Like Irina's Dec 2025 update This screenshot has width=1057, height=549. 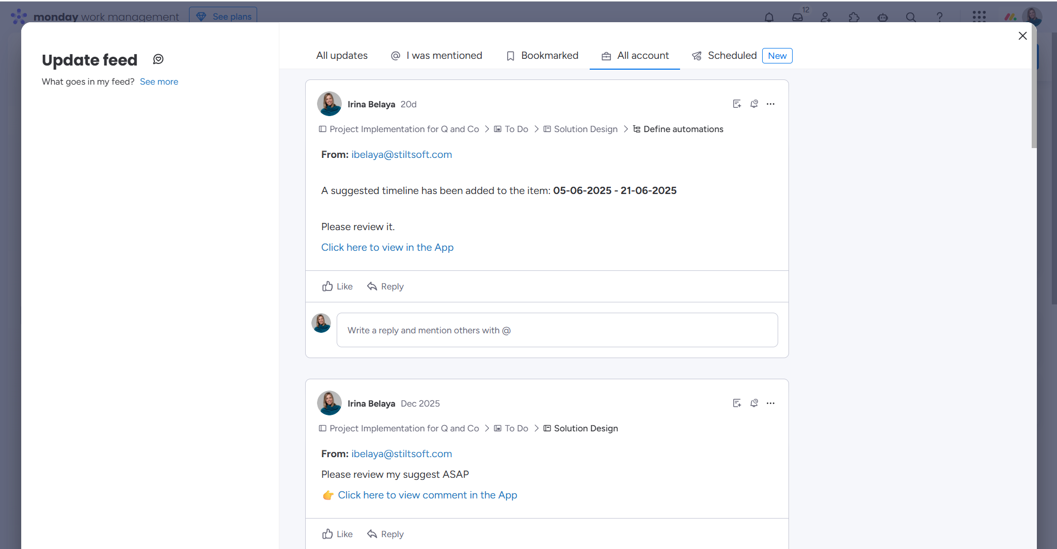pos(337,534)
